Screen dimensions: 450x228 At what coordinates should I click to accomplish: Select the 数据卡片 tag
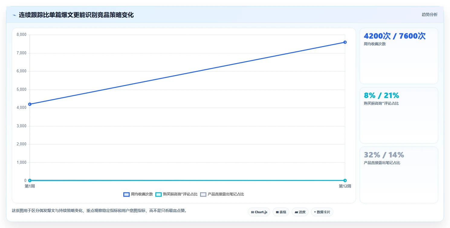[x=322, y=212]
